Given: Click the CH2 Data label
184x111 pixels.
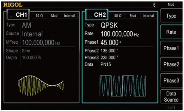Looking at the screenshot, I should [89, 64].
